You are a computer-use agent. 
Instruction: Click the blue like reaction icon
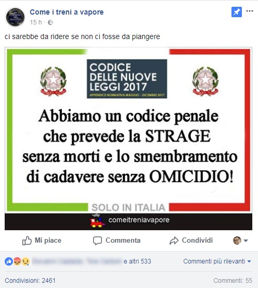[x=9, y=261]
